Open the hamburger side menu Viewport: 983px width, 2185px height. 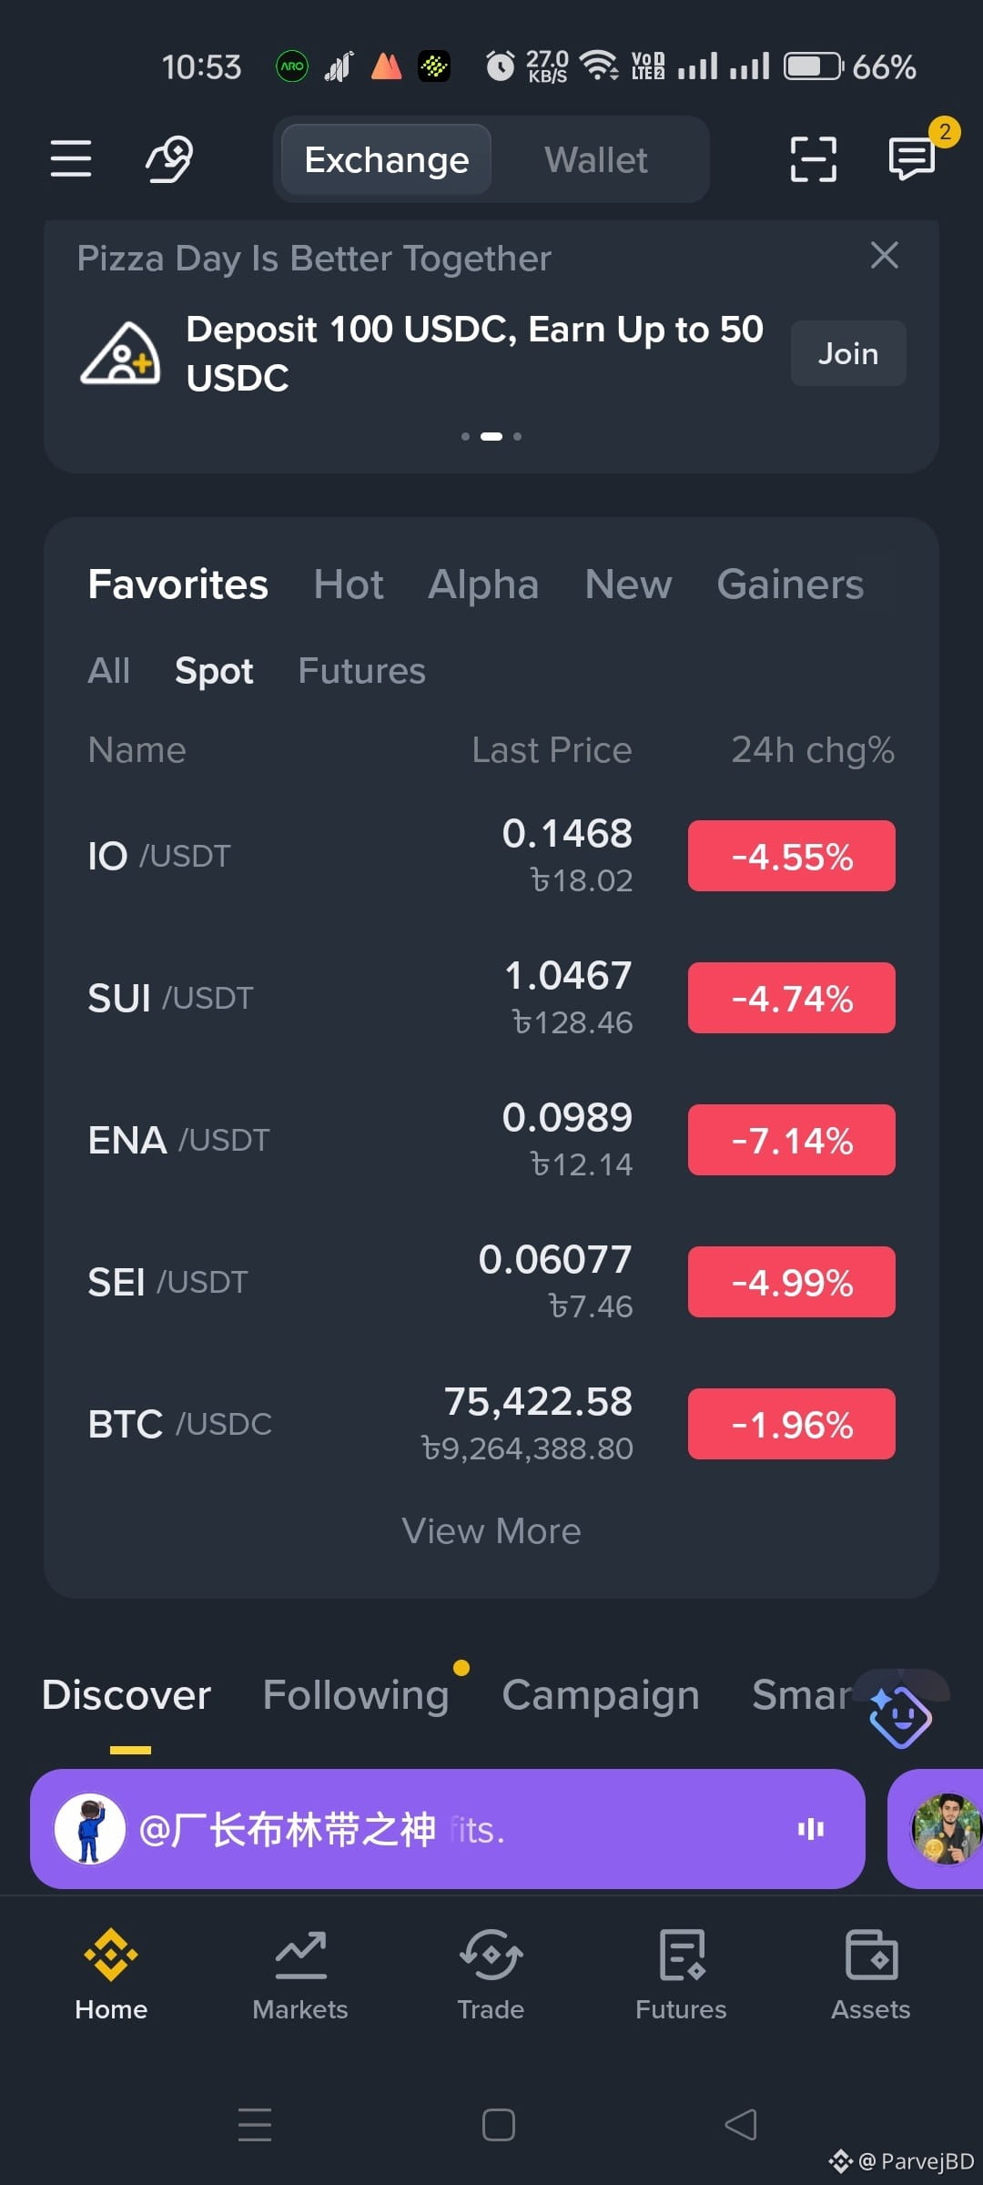71,158
